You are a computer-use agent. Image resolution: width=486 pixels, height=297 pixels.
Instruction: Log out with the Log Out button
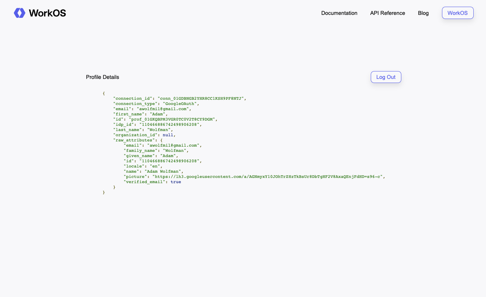point(386,77)
